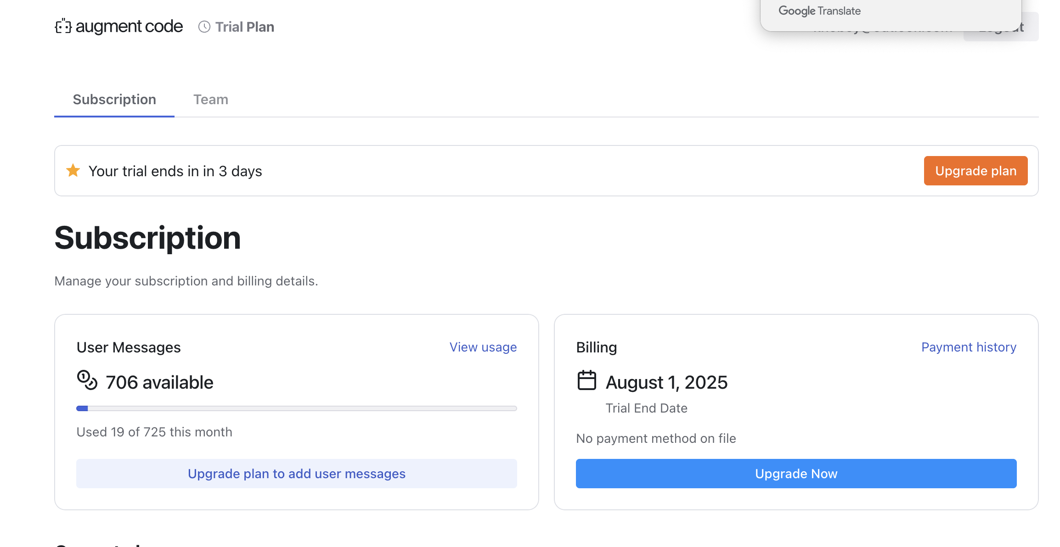Open the Payment history link

click(x=969, y=347)
